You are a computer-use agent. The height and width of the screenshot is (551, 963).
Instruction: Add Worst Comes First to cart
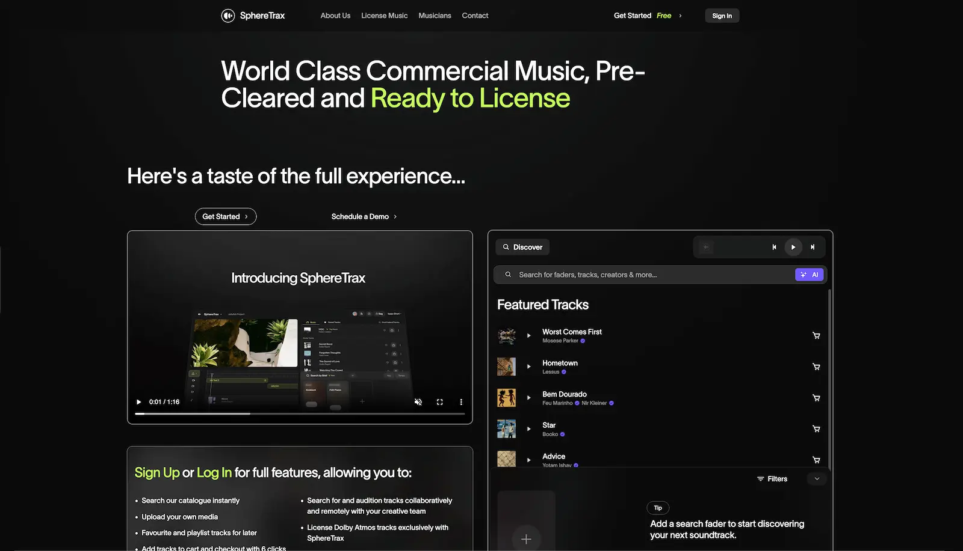pyautogui.click(x=816, y=335)
